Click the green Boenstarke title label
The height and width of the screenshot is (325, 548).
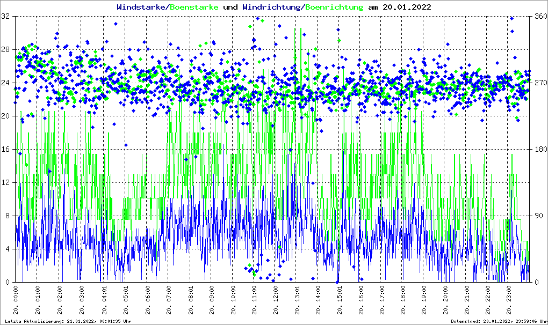[194, 8]
